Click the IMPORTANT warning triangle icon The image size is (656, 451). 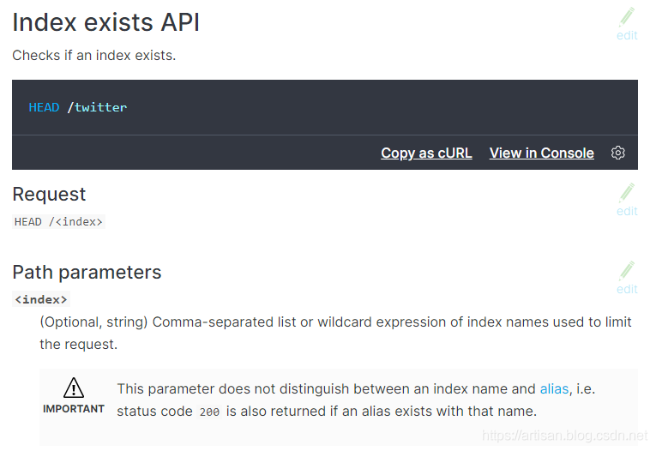coord(74,387)
